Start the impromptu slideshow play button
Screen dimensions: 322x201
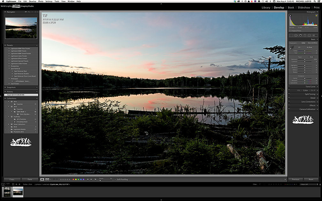96,179
